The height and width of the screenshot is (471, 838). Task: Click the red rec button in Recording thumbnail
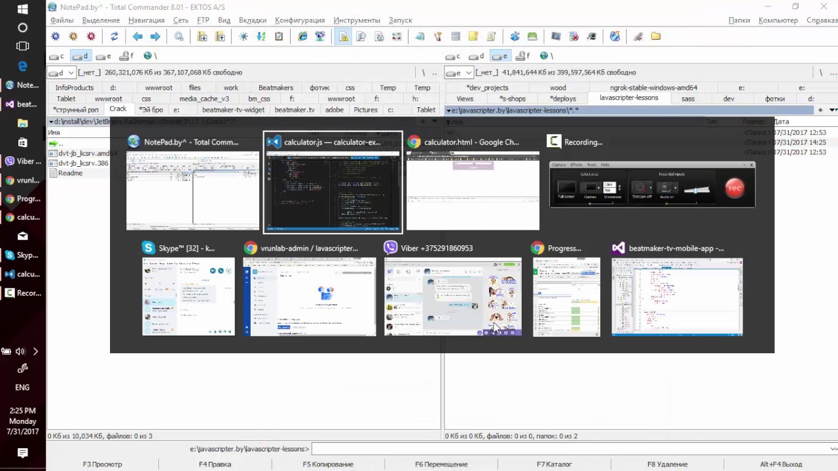(735, 188)
